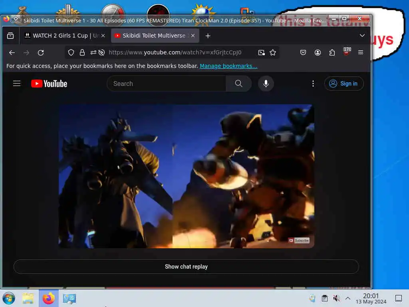Show chat replay
This screenshot has width=409, height=307.
point(186,267)
